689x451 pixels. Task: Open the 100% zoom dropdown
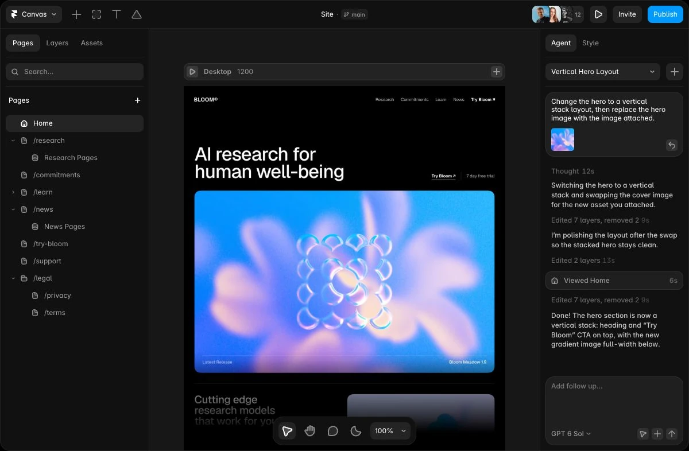[390, 431]
